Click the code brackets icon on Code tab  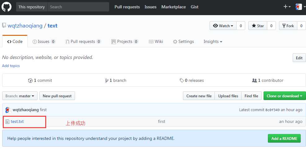coord(9,42)
